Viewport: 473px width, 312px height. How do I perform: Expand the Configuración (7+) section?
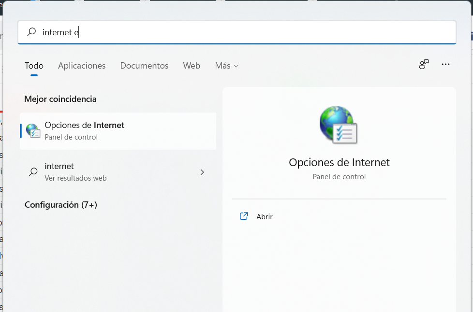[x=61, y=205]
